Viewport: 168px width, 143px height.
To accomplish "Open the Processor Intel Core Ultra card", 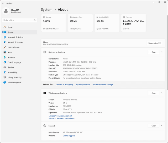I will pyautogui.click(x=134, y=23).
